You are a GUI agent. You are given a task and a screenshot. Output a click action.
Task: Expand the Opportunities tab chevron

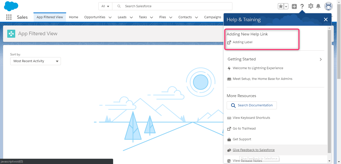coord(110,17)
